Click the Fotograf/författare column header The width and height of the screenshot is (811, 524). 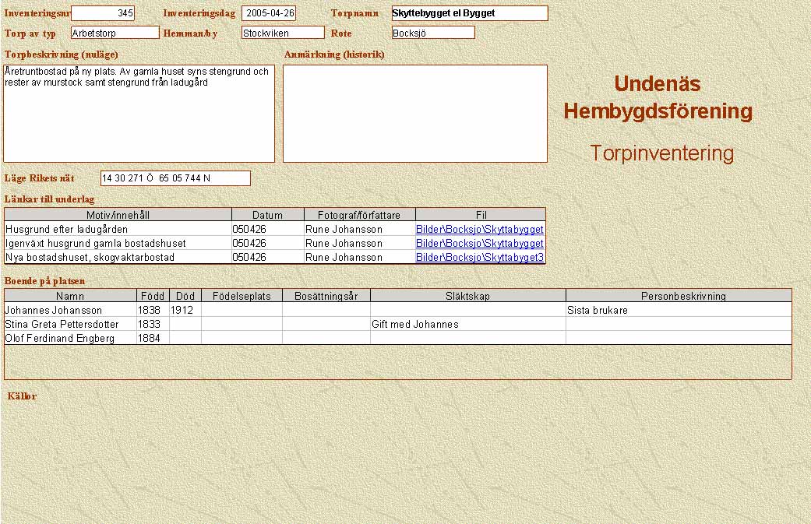359,215
